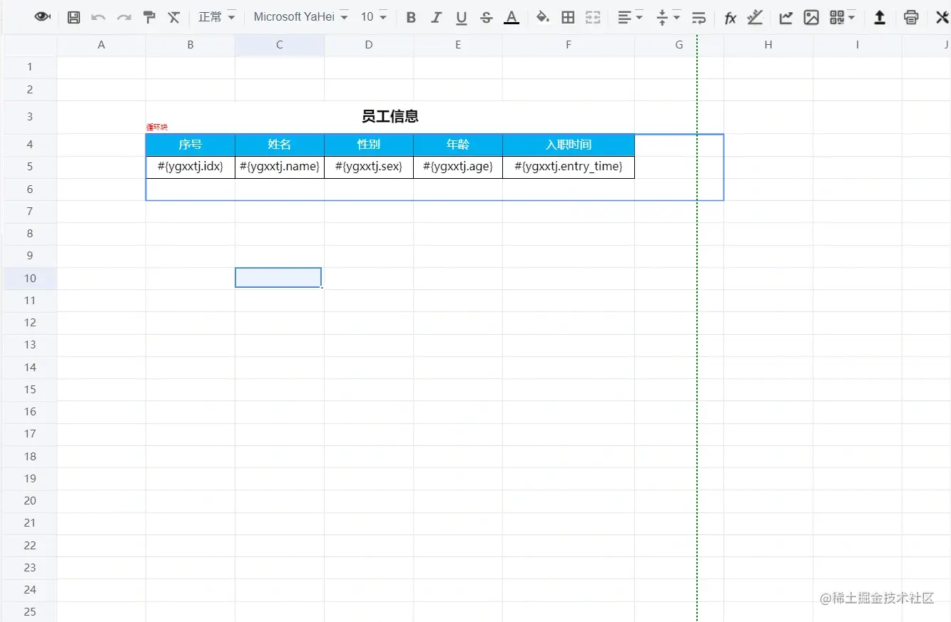Open the print settings icon
This screenshot has width=951, height=622.
(911, 17)
